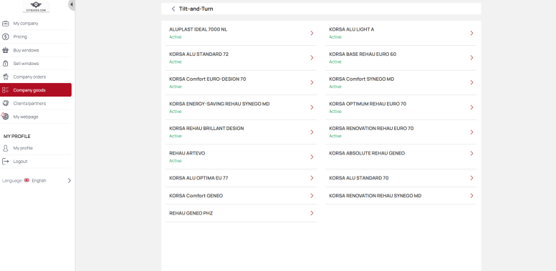
Task: Select KORSA OPTIMUM REHAU EURO 70 name
Action: 368,104
